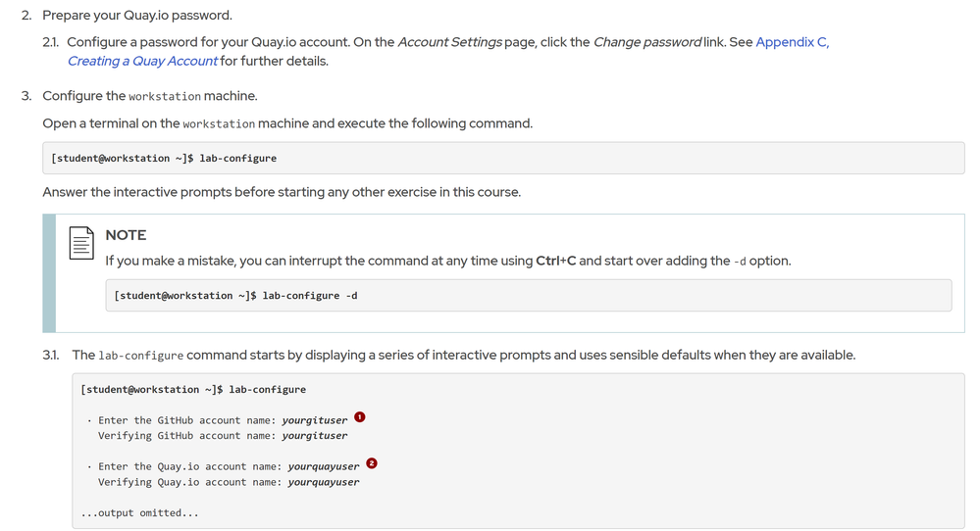Click the bold Ctrl+C text
The image size is (980, 531).
tap(555, 261)
